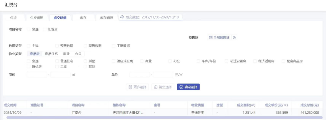This screenshot has width=326, height=120.
Task: Click the cloud upload icon beside 成交数据
Action: (122, 17)
